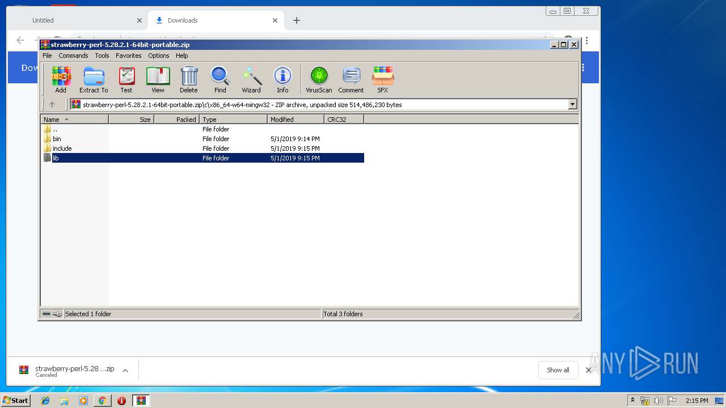Sort by the Name column header
This screenshot has width=726, height=408.
click(x=75, y=120)
